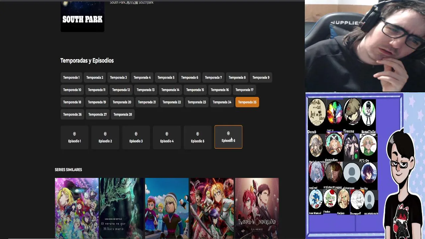Select Temporada 10 season button
Viewport: 425px width, 239px height.
(72, 90)
